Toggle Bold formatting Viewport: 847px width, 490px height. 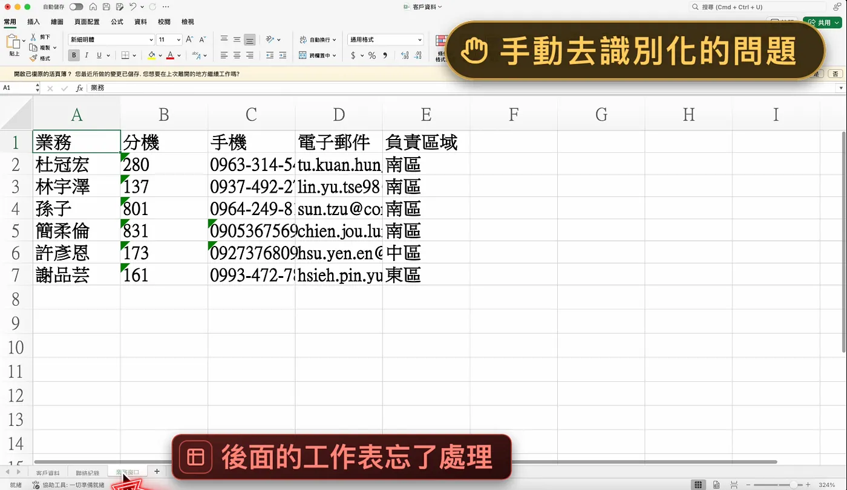click(x=74, y=56)
